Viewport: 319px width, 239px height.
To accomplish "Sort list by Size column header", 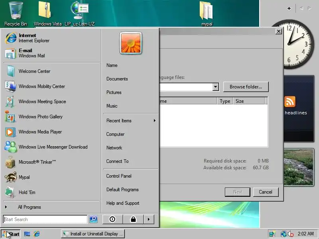I will point(248,101).
